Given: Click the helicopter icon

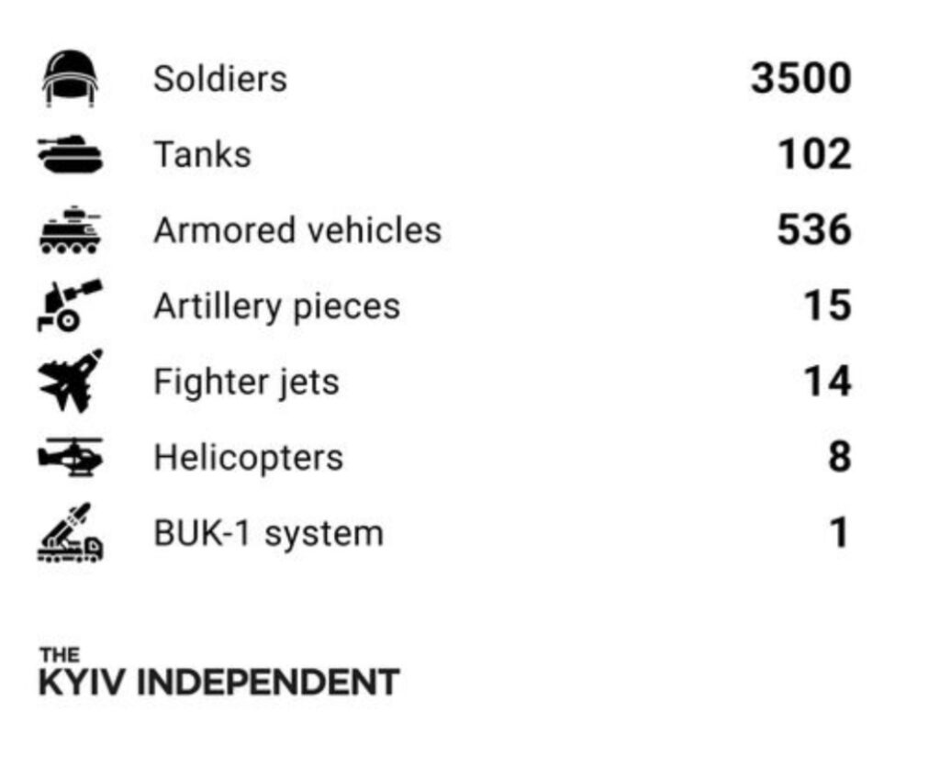Looking at the screenshot, I should (70, 457).
